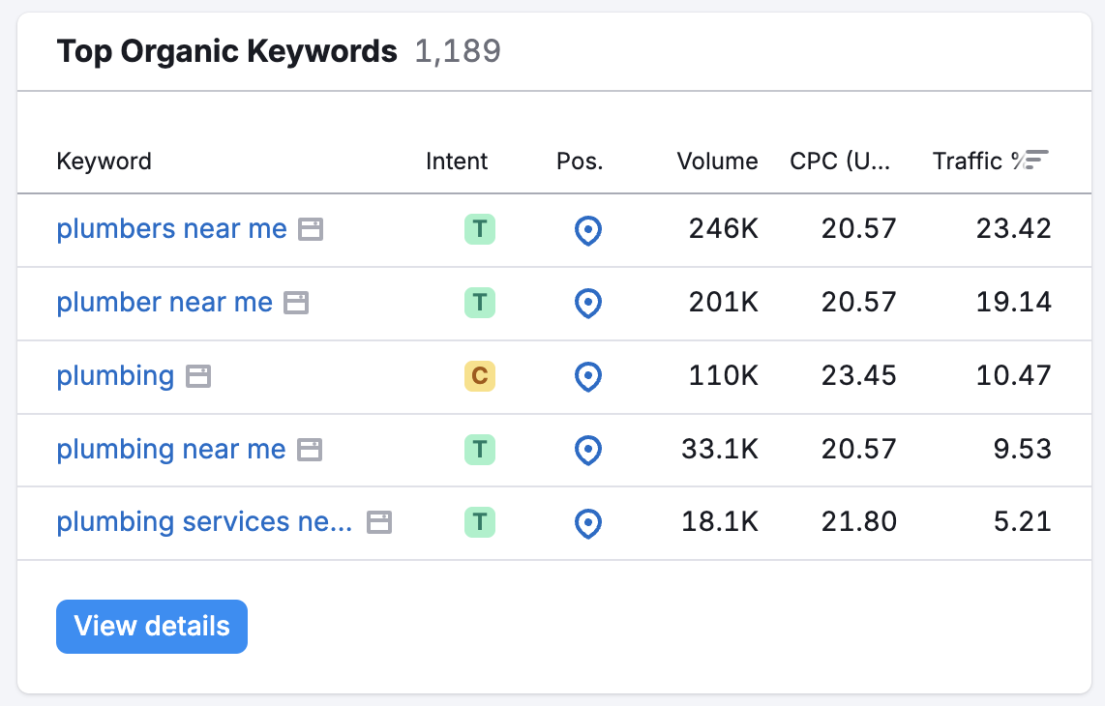Sort by the Traffic % column header
The width and height of the screenshot is (1105, 706).
pos(978,162)
